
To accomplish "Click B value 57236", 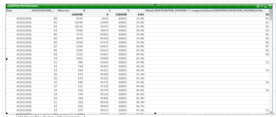I will (104, 86).
